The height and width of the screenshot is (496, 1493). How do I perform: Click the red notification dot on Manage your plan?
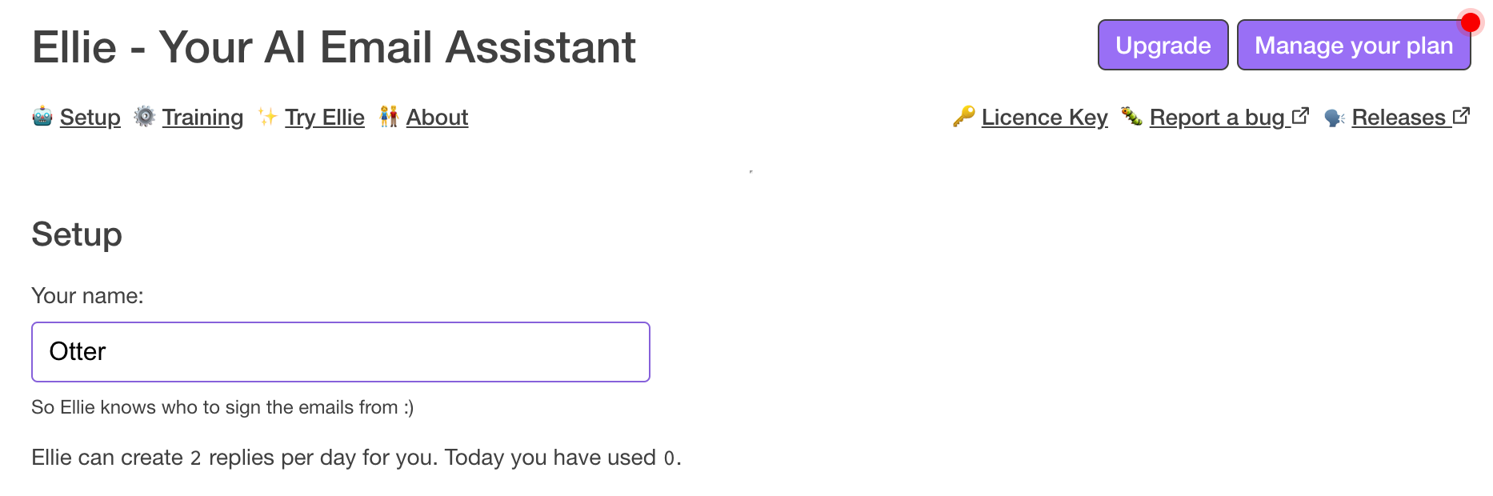coord(1471,22)
